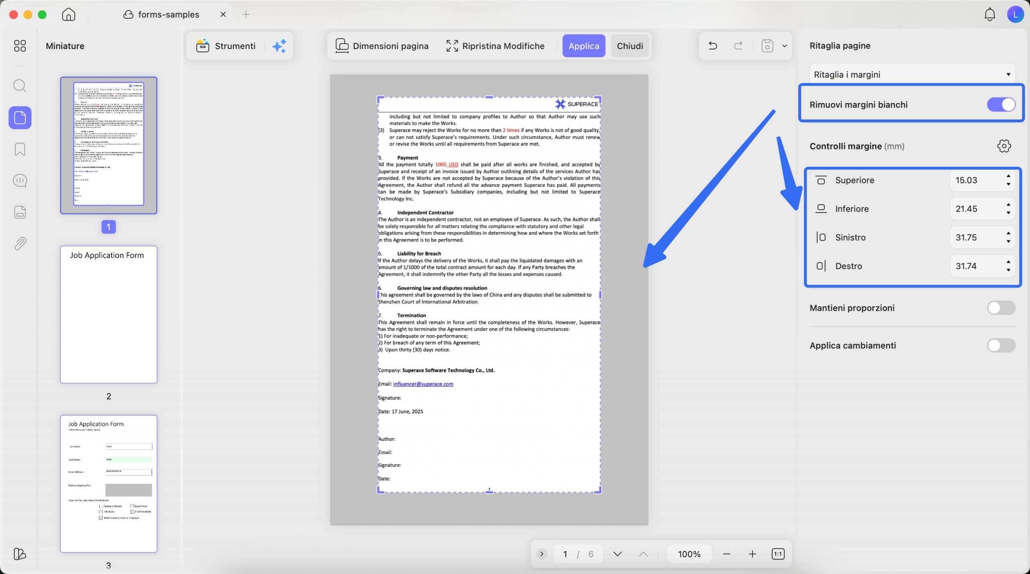Add a new document tab
The height and width of the screenshot is (574, 1030).
click(x=246, y=14)
